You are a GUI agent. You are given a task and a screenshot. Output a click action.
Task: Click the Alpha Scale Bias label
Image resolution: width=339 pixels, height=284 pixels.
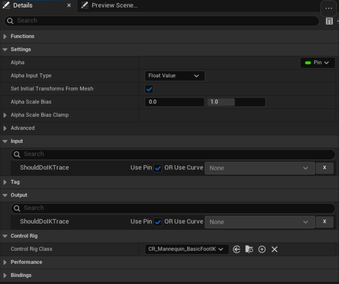(x=31, y=102)
